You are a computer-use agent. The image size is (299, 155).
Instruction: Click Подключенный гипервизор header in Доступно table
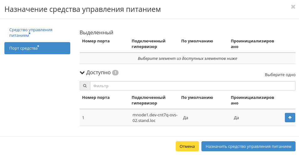point(148,100)
